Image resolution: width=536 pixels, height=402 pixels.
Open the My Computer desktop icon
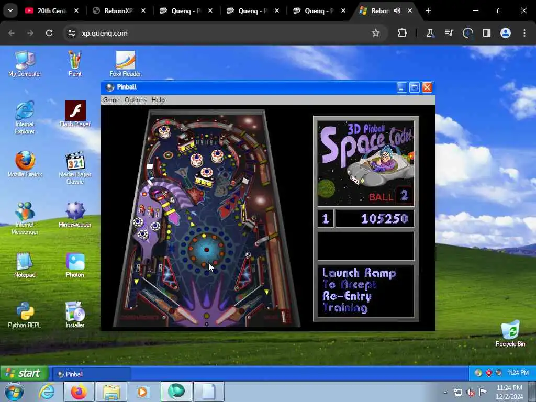(x=25, y=64)
